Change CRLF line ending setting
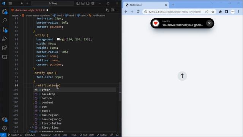This screenshot has width=243, height=137. 65,135
